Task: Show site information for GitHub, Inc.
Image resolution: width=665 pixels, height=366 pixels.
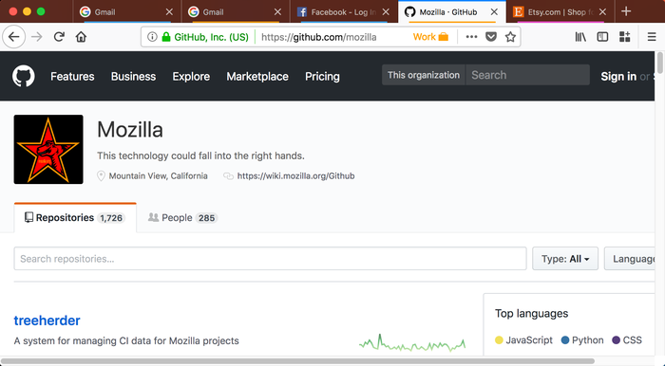Action: coord(152,37)
